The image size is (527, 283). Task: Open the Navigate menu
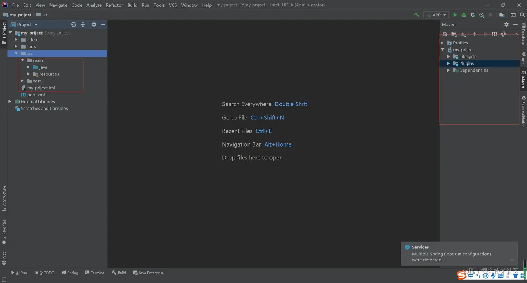(58, 5)
